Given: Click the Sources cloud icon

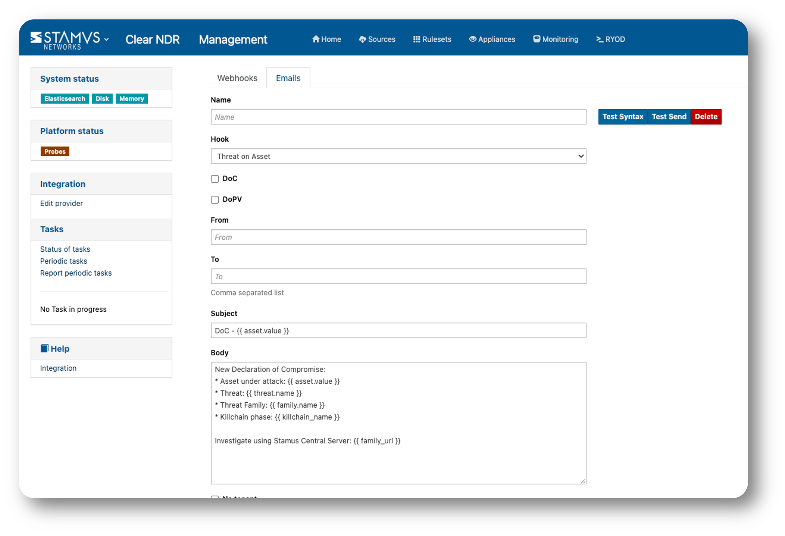Looking at the screenshot, I should click(x=362, y=40).
